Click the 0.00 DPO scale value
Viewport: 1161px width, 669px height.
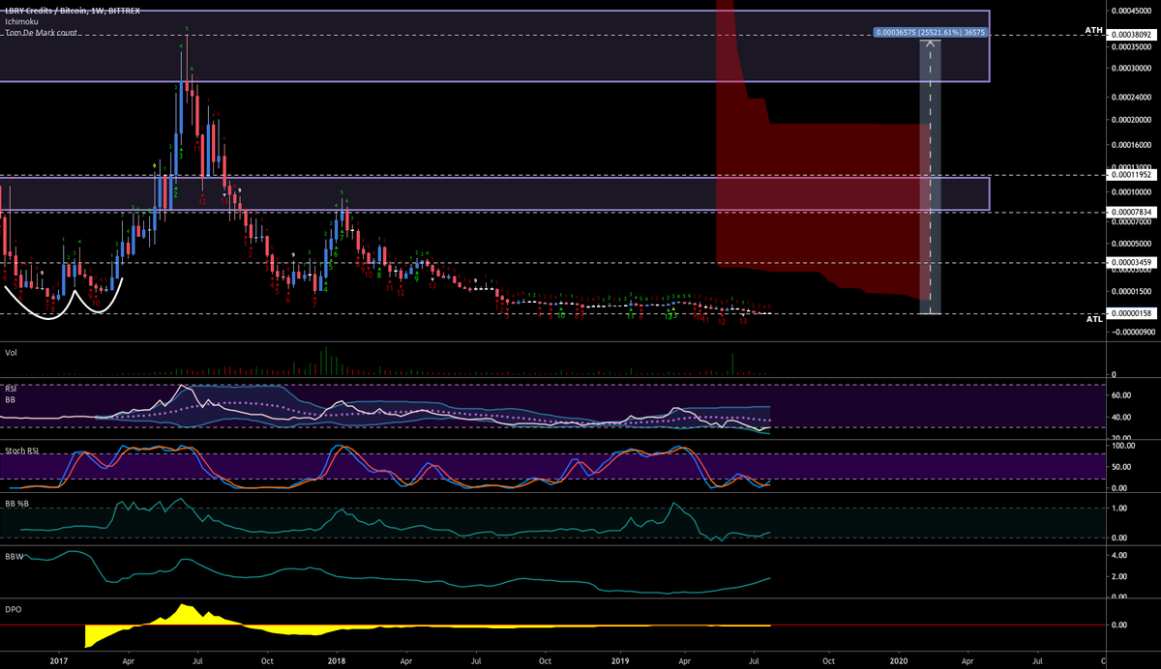[x=1119, y=625]
